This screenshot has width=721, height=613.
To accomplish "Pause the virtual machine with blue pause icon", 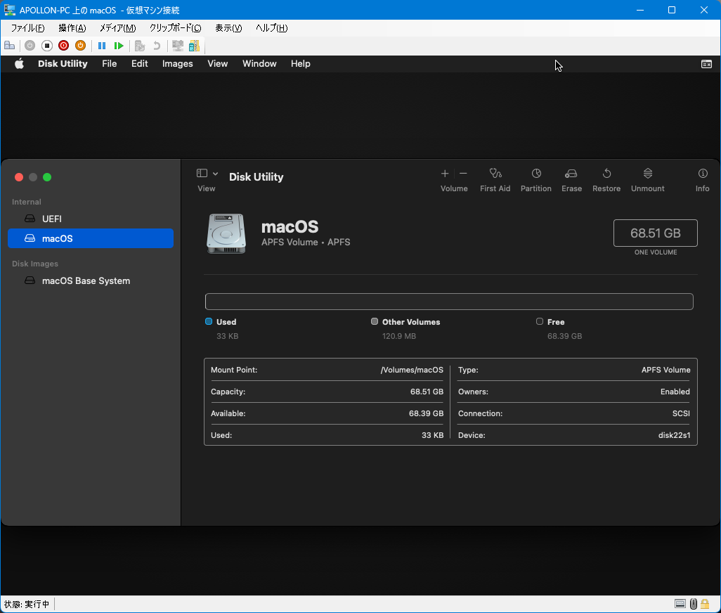I will (102, 46).
